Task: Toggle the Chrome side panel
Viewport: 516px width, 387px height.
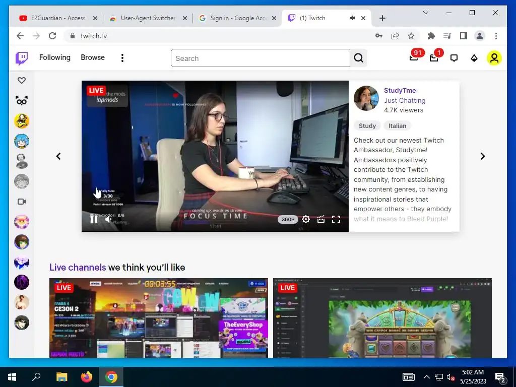Action: [x=464, y=36]
